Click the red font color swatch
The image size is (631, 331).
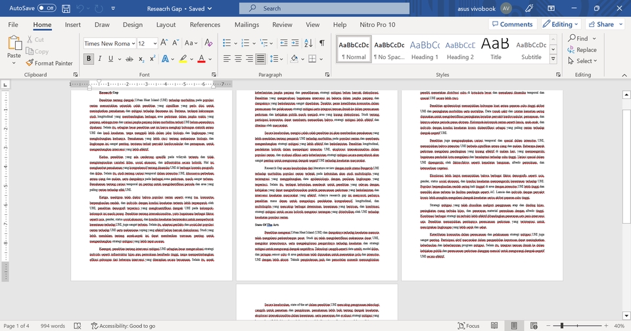[202, 59]
